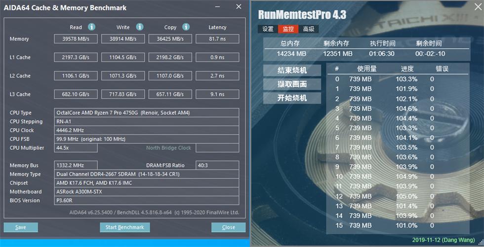
Task: Close the AIDA64 window with X
Action: [239, 6]
